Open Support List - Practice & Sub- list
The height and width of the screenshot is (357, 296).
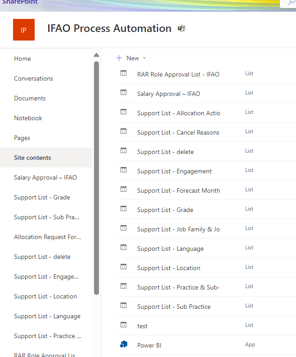point(179,287)
